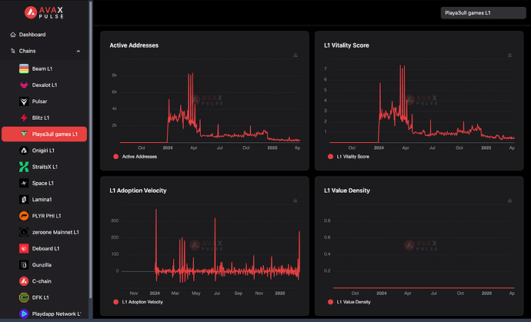The image size is (531, 322).
Task: Click the L1 Value Density chart title
Action: 347,191
